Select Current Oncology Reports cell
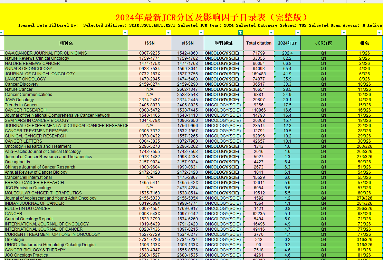The width and height of the screenshot is (383, 260). [66, 219]
